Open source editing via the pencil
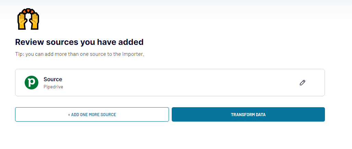This screenshot has width=352, height=149. (x=302, y=83)
